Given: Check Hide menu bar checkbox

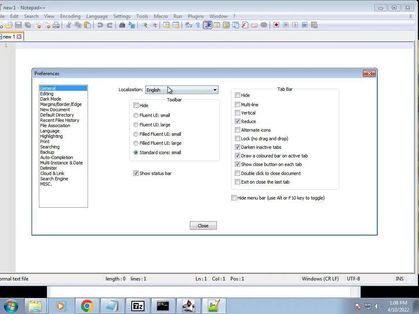Looking at the screenshot, I should [x=234, y=198].
